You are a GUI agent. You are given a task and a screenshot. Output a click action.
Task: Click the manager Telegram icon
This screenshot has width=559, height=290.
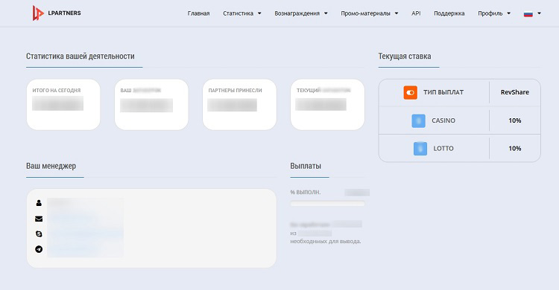click(x=39, y=249)
